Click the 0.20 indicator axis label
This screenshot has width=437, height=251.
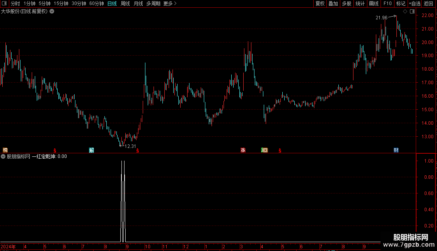tap(428, 226)
